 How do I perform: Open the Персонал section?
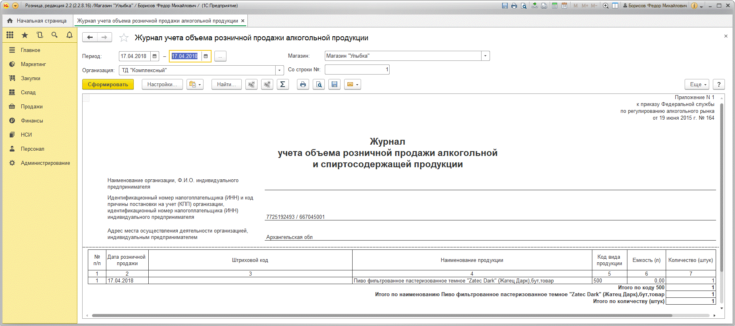(39, 149)
